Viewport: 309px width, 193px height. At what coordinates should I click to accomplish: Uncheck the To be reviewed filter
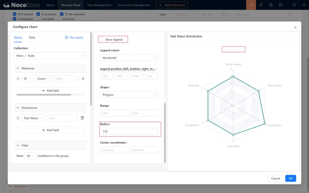coord(62,14)
